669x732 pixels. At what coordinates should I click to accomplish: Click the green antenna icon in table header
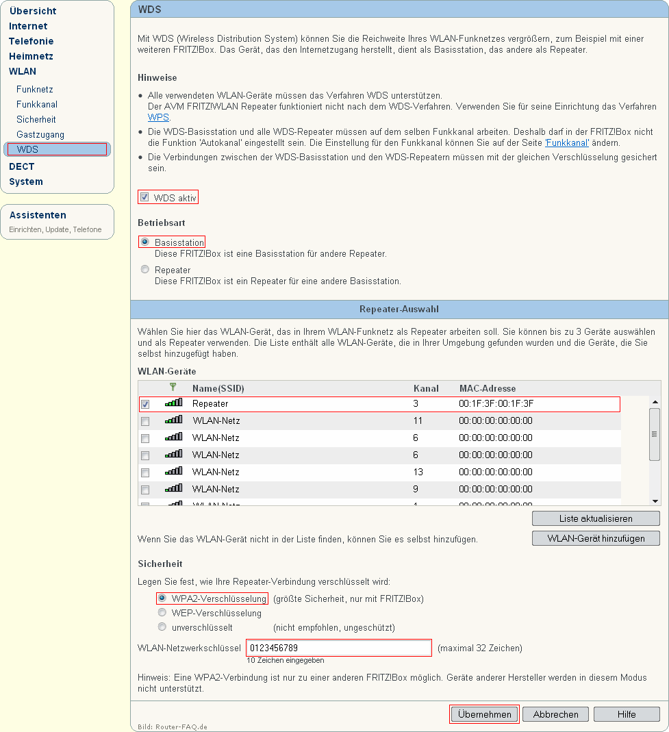[173, 387]
